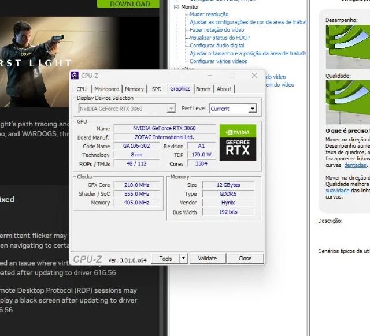This screenshot has height=336, width=370.
Task: Click the NVIDIA GeForce RTX logo
Action: click(238, 143)
